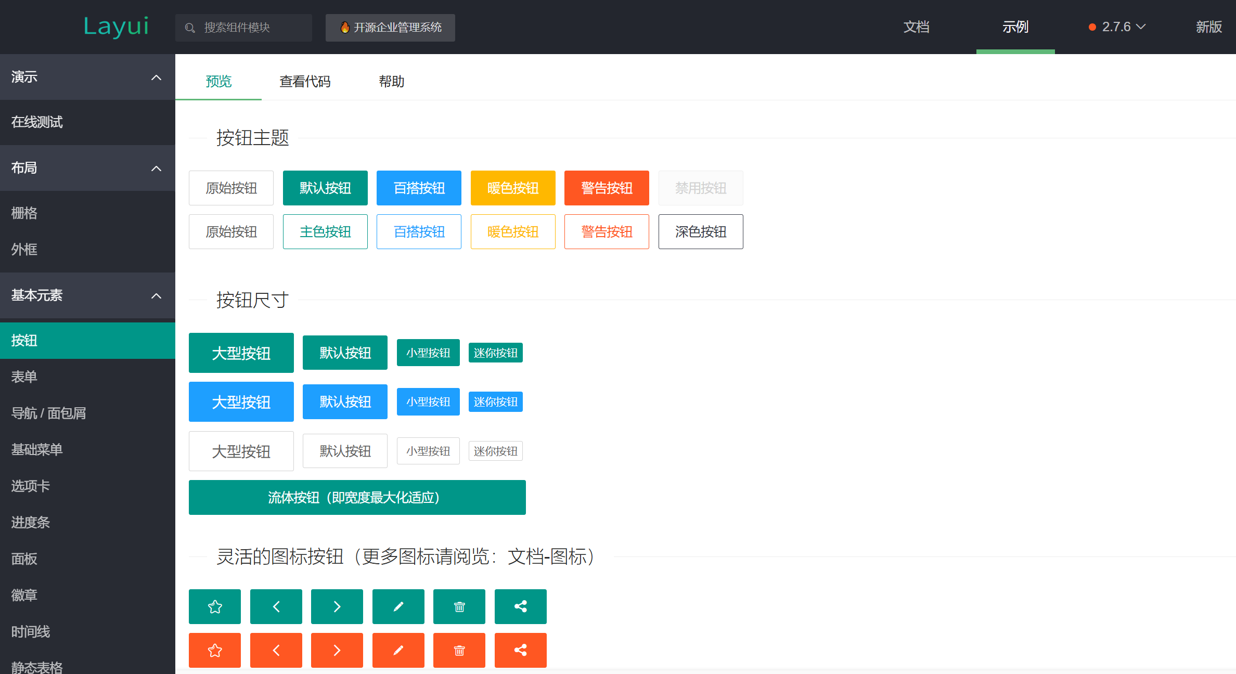Click inside the 搜索组件模块 search field

(244, 28)
